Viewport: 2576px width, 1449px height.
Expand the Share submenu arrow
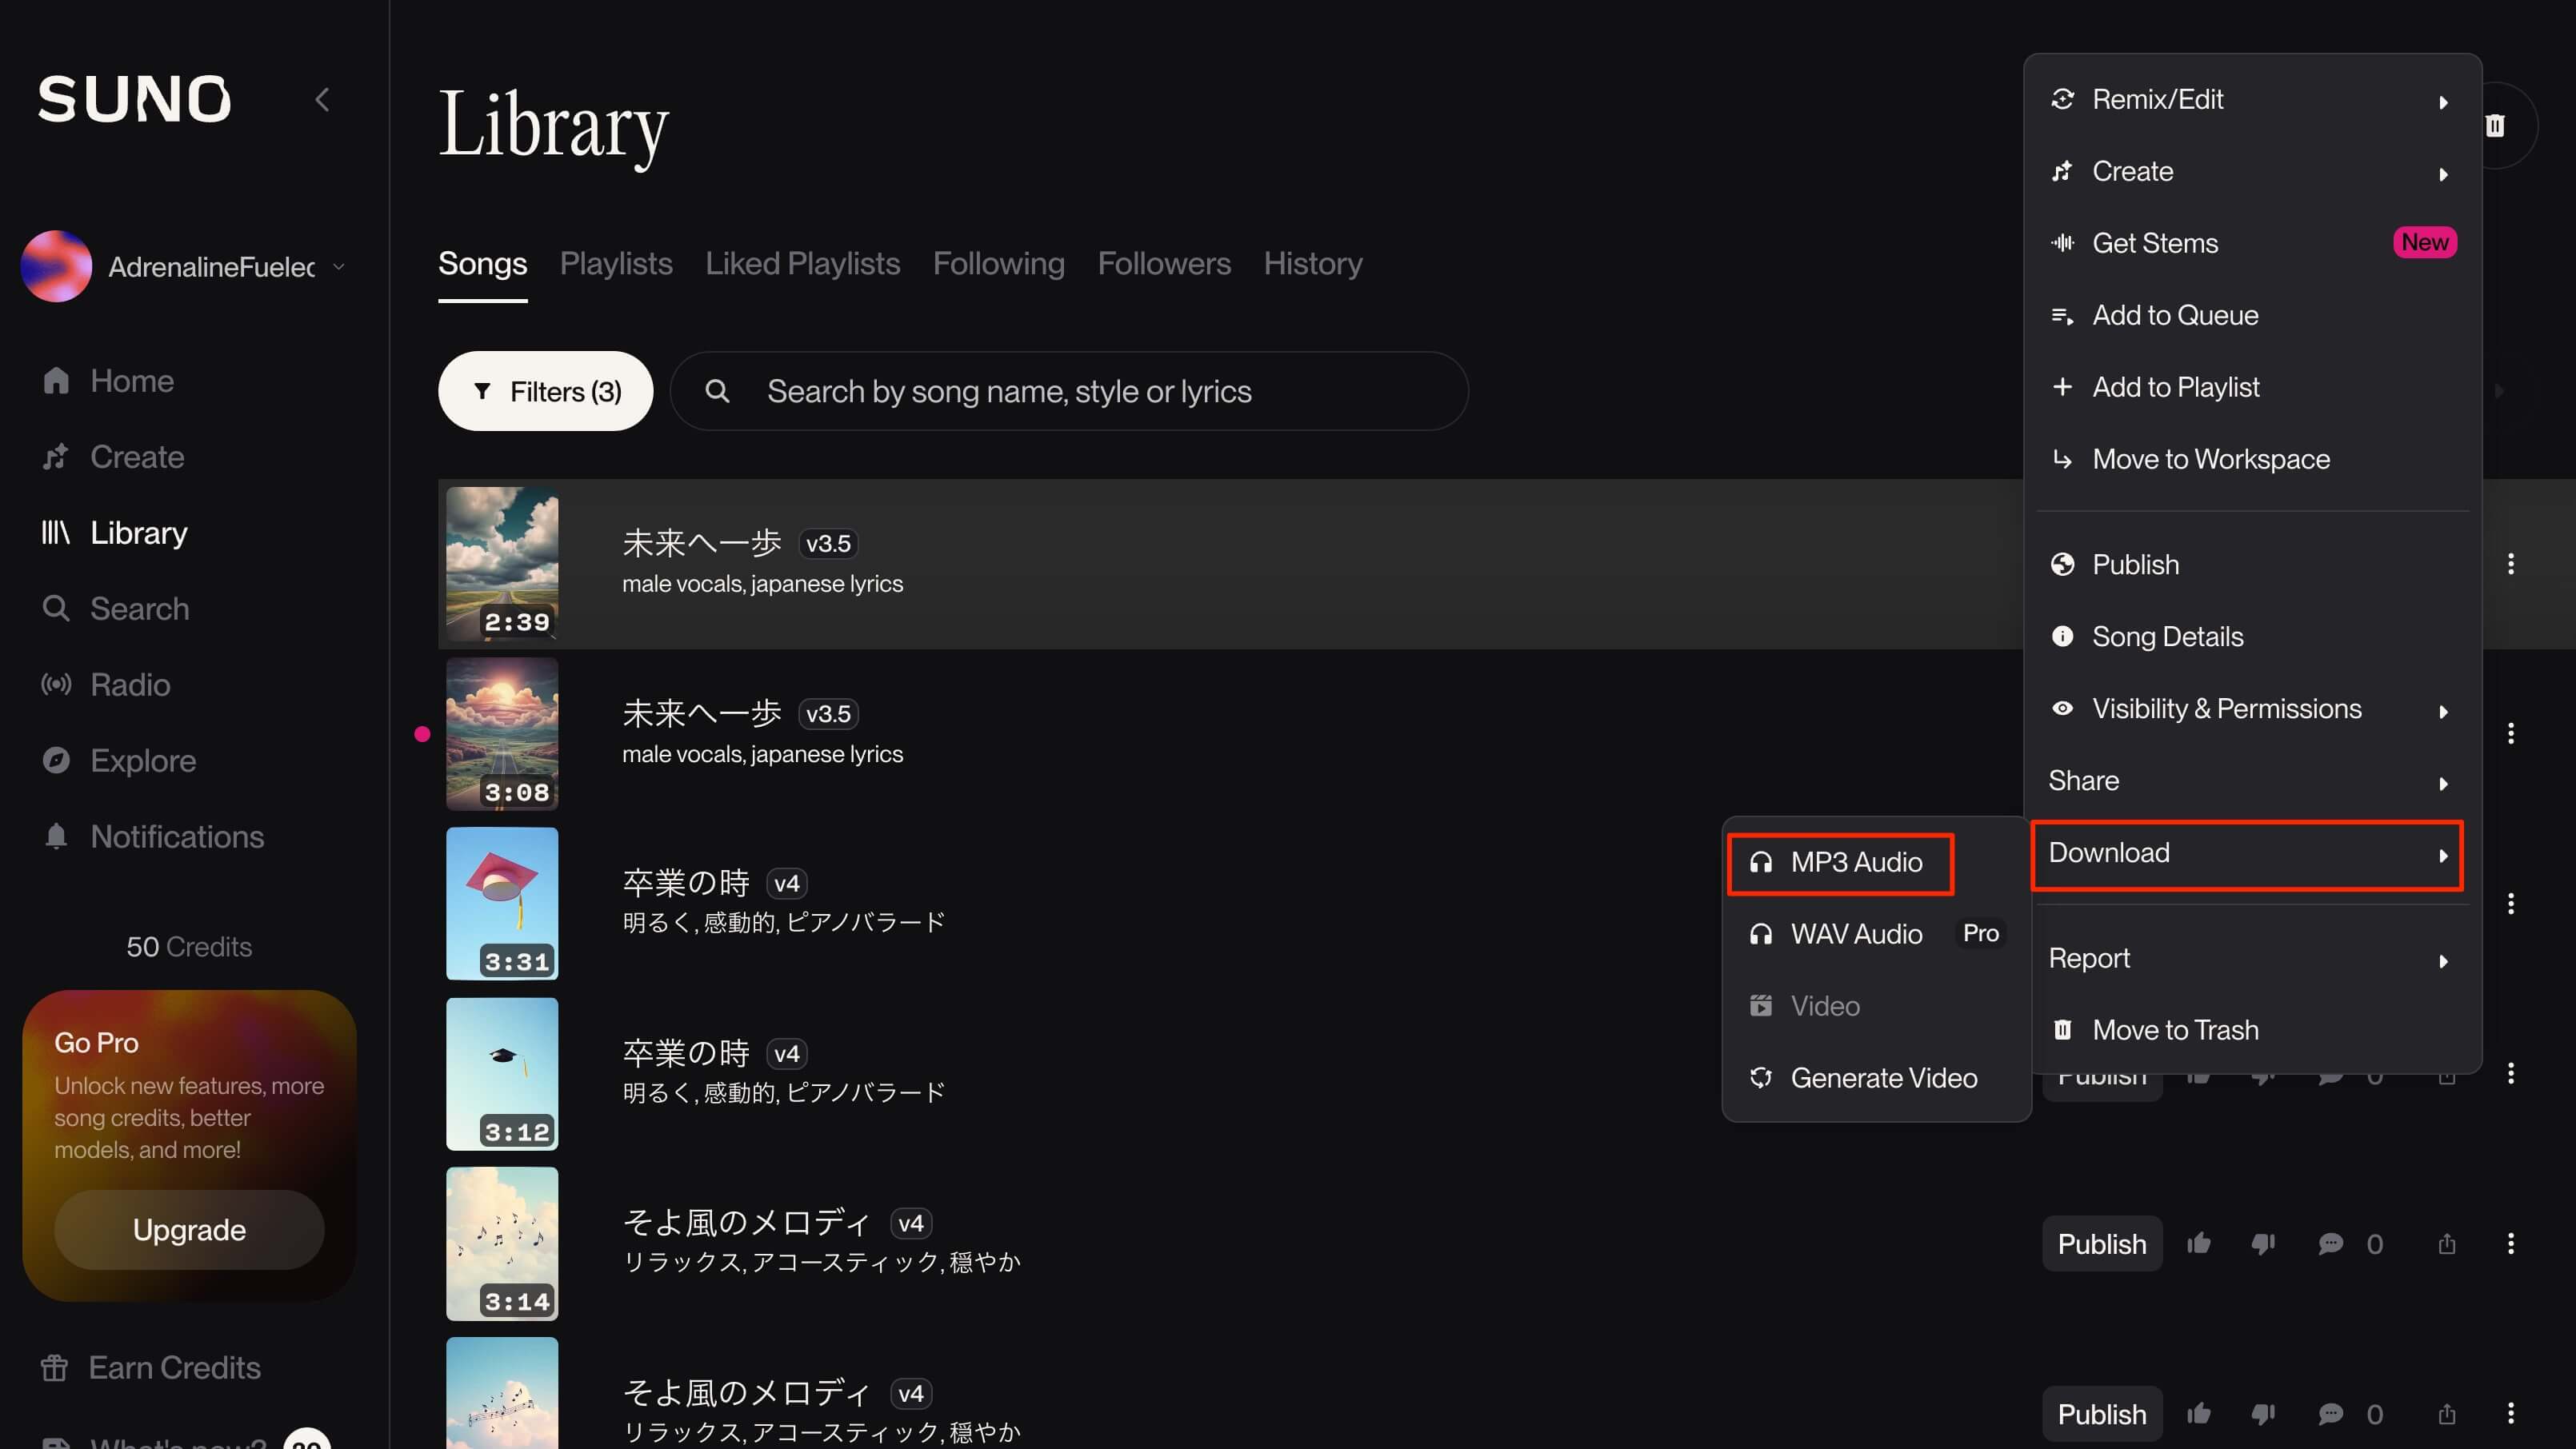(x=2444, y=782)
